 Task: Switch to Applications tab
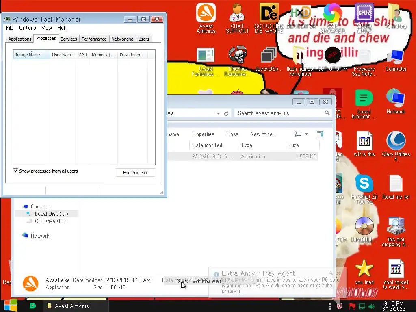click(20, 39)
